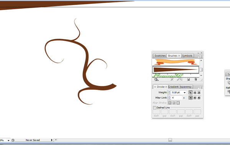Open the stroke Weight dropdown

click(x=184, y=92)
